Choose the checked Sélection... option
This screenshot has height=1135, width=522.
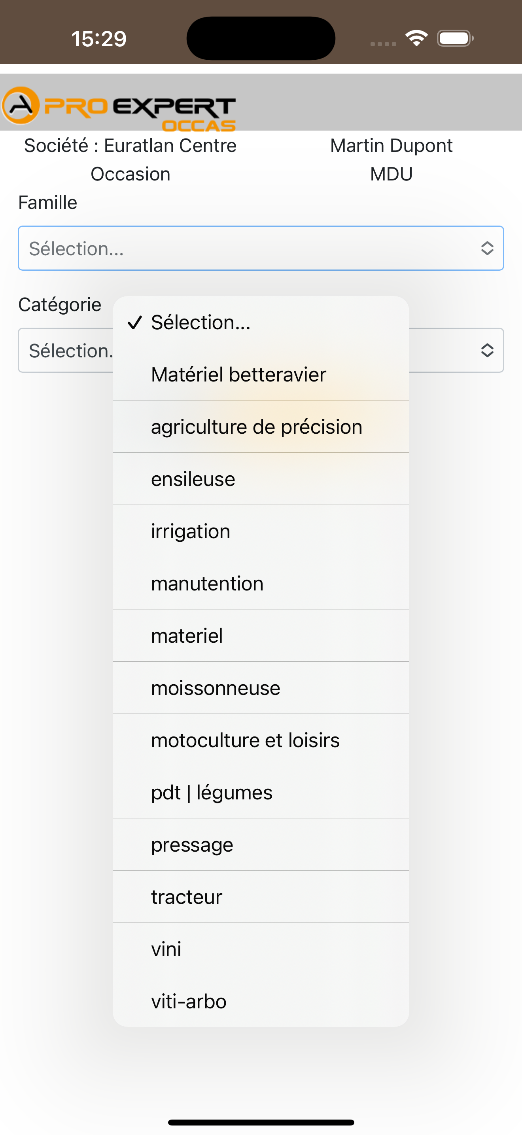pos(261,322)
